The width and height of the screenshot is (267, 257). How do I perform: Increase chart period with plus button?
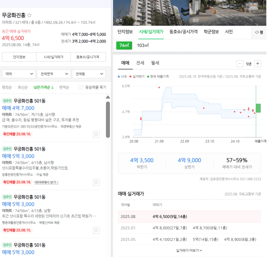(x=258, y=64)
